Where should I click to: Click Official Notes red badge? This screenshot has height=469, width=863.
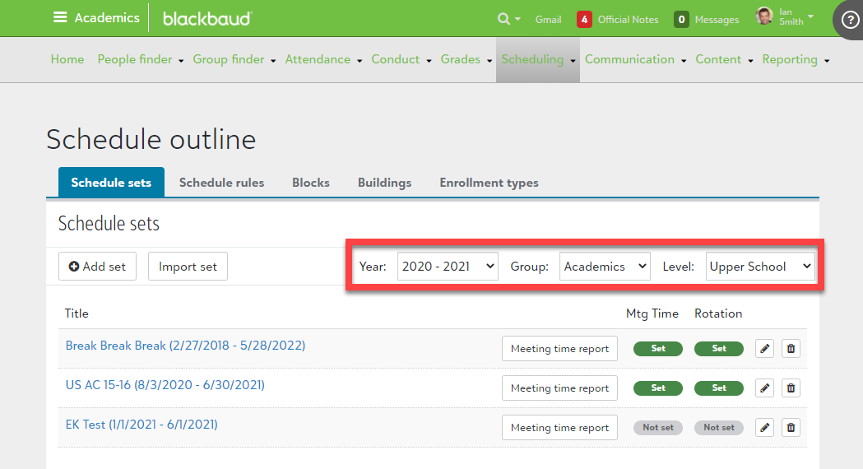click(584, 19)
